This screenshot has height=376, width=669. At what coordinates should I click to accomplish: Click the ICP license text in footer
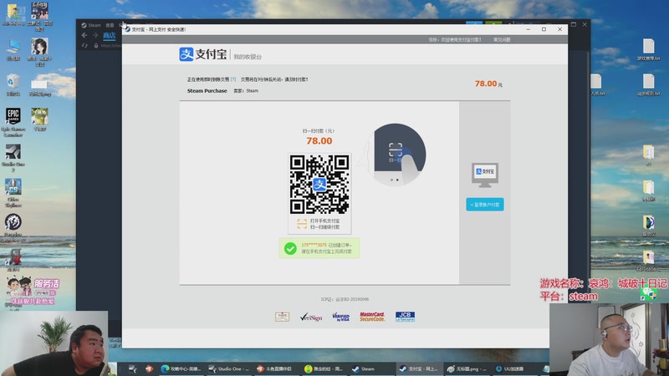click(345, 299)
